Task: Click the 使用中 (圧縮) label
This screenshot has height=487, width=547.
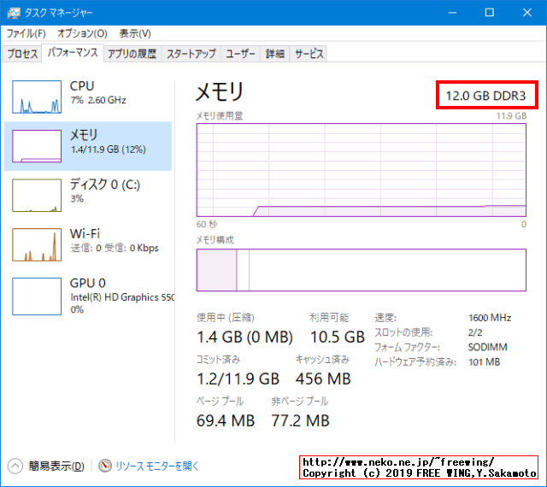Action: click(226, 318)
